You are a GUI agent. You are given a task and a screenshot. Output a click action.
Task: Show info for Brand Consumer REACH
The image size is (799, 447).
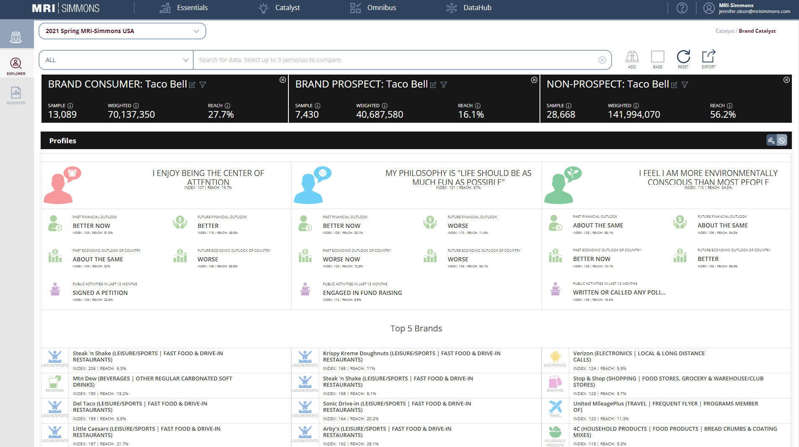click(x=228, y=106)
